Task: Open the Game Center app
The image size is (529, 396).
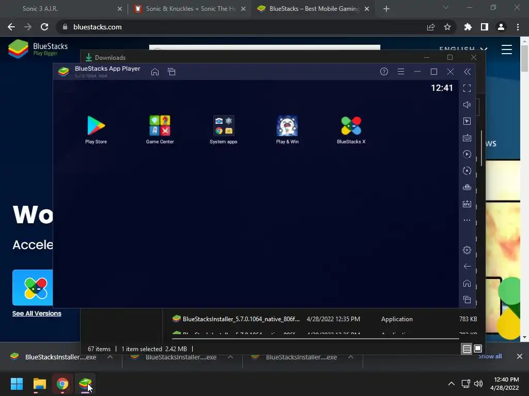Action: tap(160, 129)
